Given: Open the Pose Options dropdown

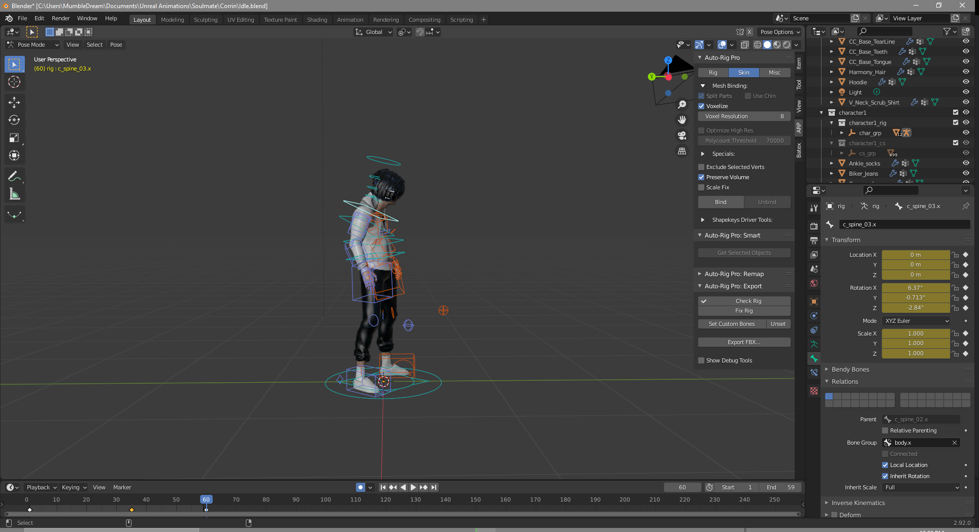Looking at the screenshot, I should [779, 32].
